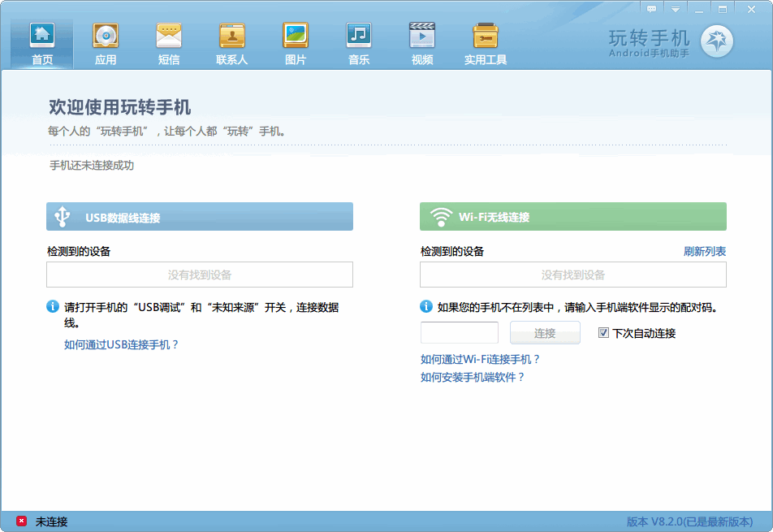This screenshot has height=532, width=773.
Task: Open the 短信 (Messages) section
Action: point(169,44)
